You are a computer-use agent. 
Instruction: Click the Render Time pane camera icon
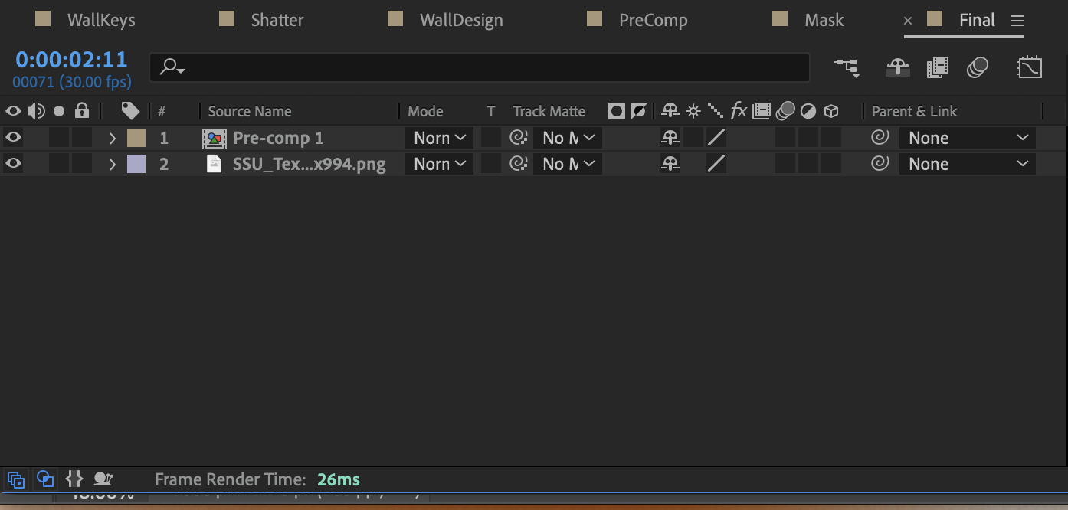(x=102, y=479)
